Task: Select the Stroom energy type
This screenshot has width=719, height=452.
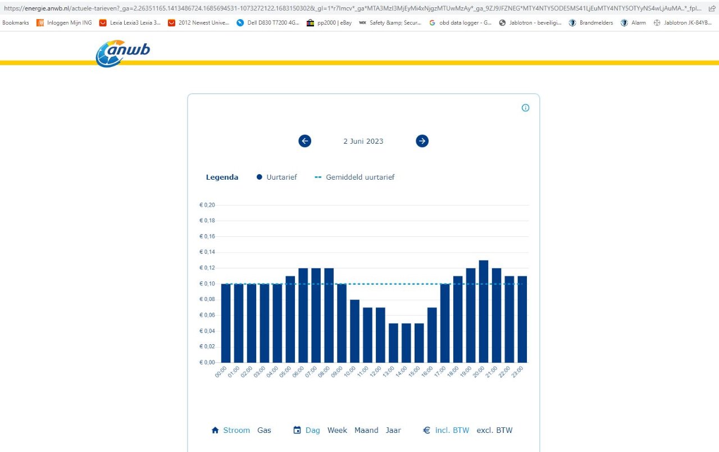Action: [x=236, y=430]
